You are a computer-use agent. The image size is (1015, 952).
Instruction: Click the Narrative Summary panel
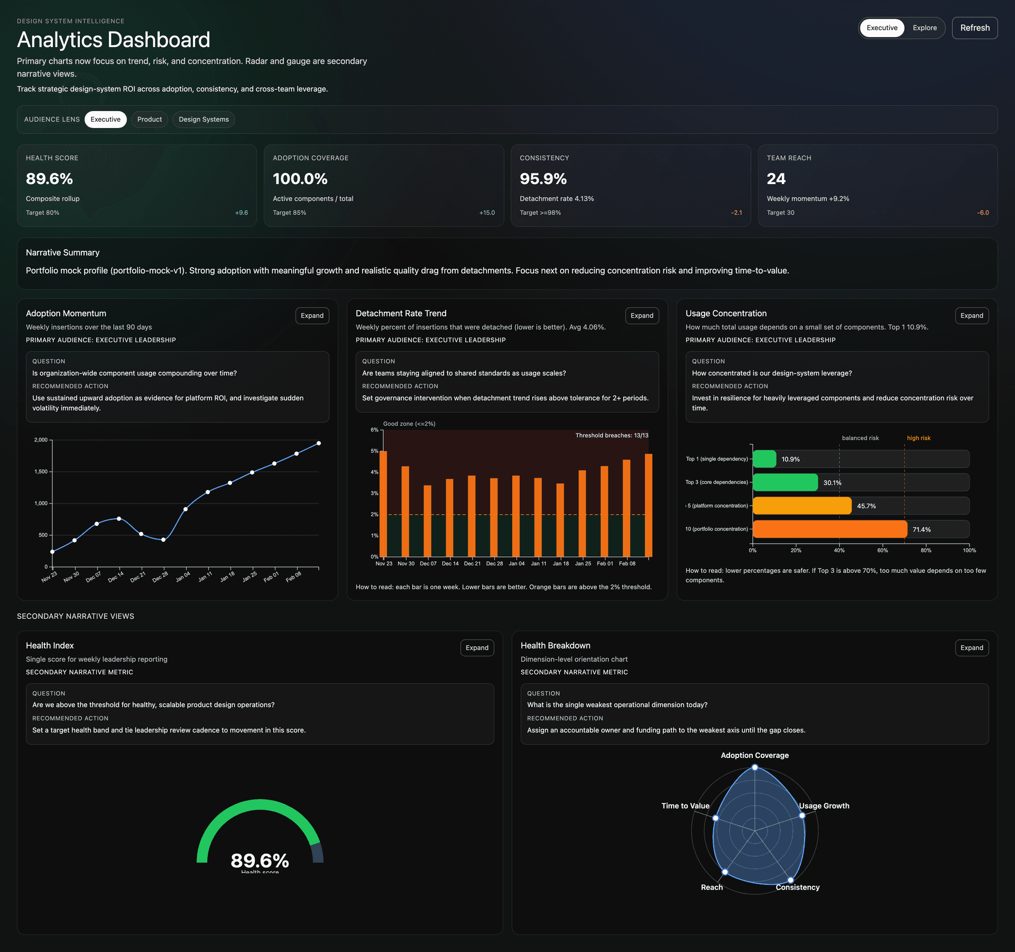508,263
